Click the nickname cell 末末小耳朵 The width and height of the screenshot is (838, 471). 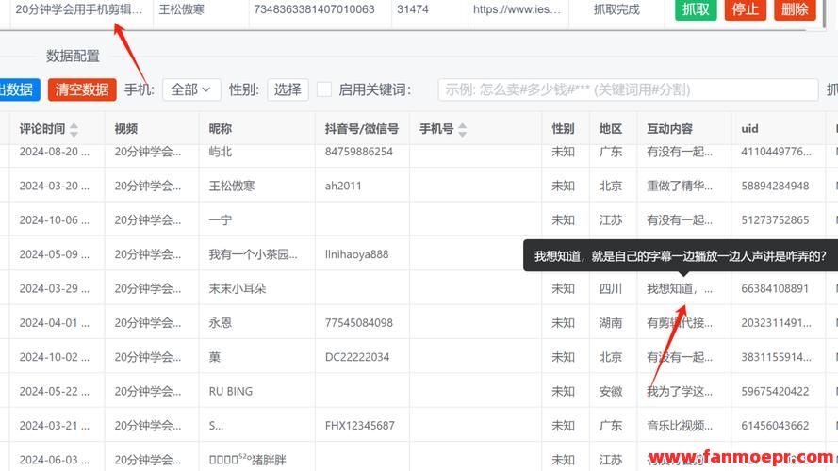[x=238, y=288]
